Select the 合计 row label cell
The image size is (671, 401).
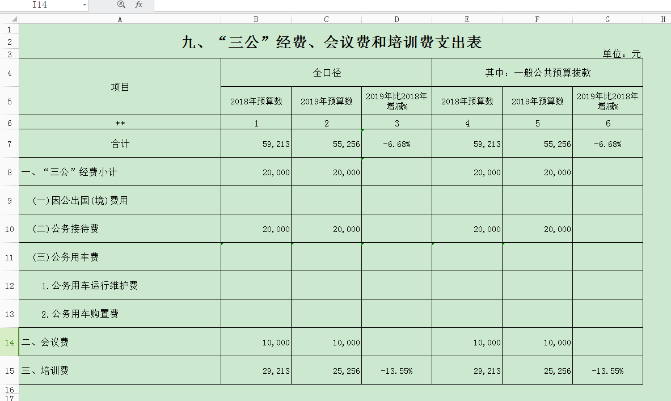pos(120,143)
